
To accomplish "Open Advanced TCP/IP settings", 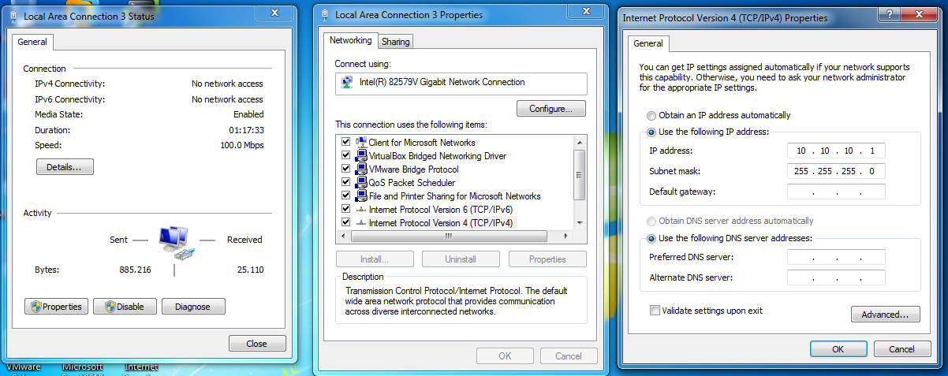I will (885, 315).
